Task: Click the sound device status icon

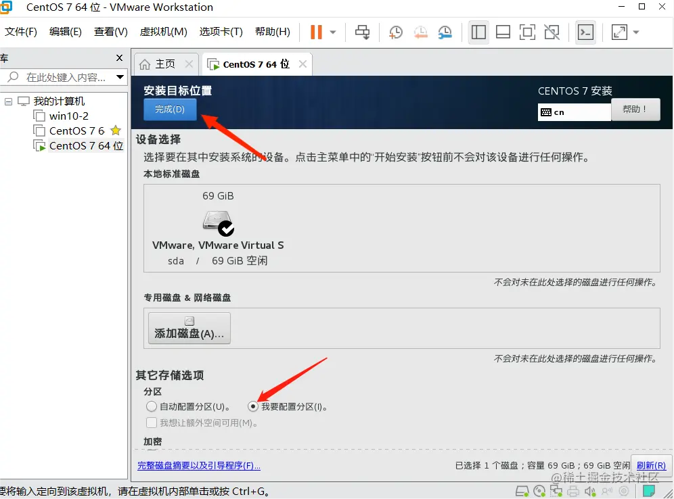Action: [x=590, y=492]
